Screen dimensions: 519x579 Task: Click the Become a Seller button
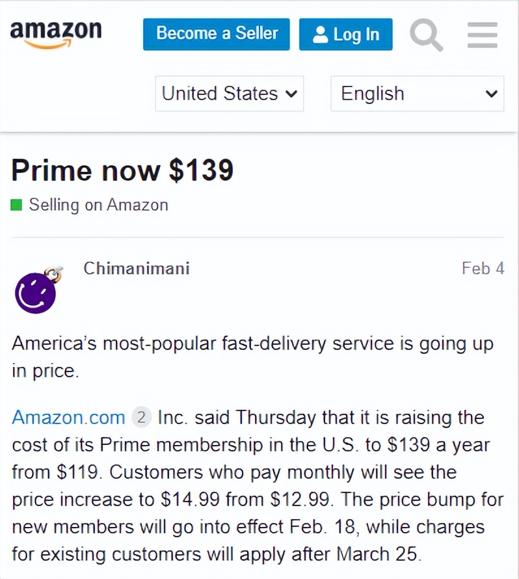[x=216, y=34]
